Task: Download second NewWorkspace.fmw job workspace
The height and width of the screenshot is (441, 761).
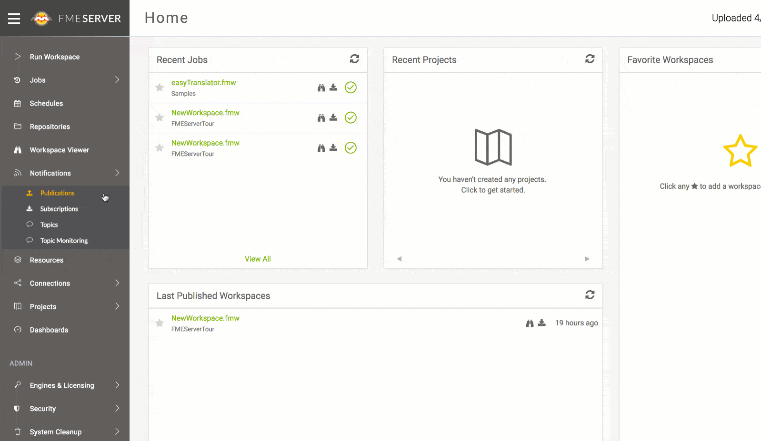Action: 333,118
